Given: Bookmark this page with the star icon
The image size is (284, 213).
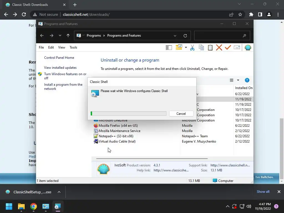Looking at the screenshot, I should pyautogui.click(x=240, y=14).
